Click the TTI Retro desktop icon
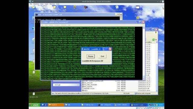 (75, 8)
